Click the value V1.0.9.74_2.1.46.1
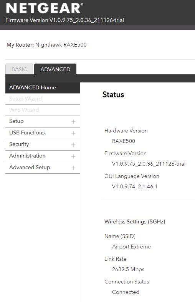The height and width of the screenshot is (302, 195). [x=134, y=186]
